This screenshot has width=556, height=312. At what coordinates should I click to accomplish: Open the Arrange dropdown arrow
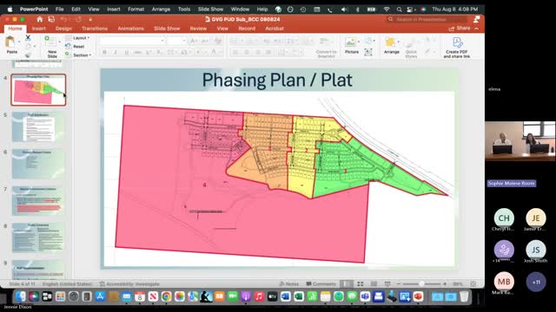point(398,42)
